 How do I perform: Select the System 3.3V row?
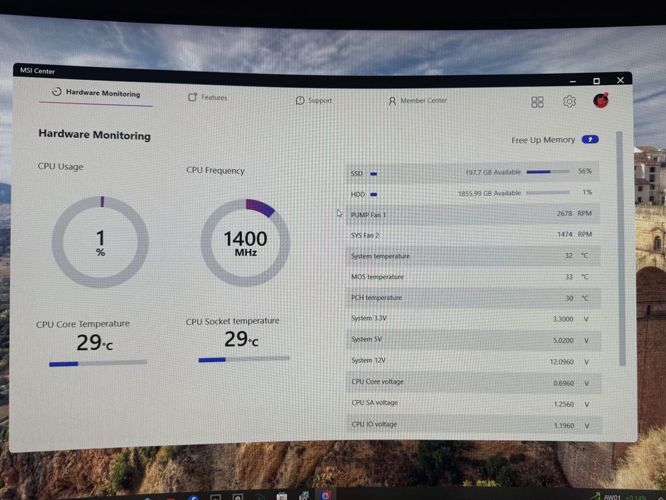[x=473, y=319]
